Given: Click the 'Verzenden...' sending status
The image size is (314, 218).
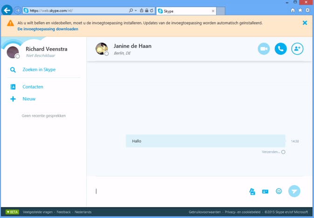Looking at the screenshot, I should click(271, 152).
